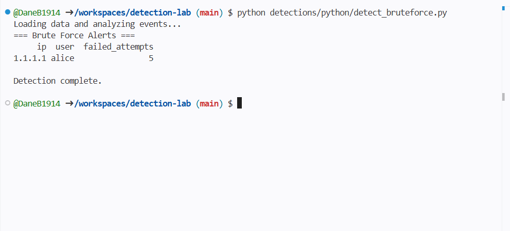
Task: Click the blue marker in the overview ruler
Action: (x=503, y=8)
